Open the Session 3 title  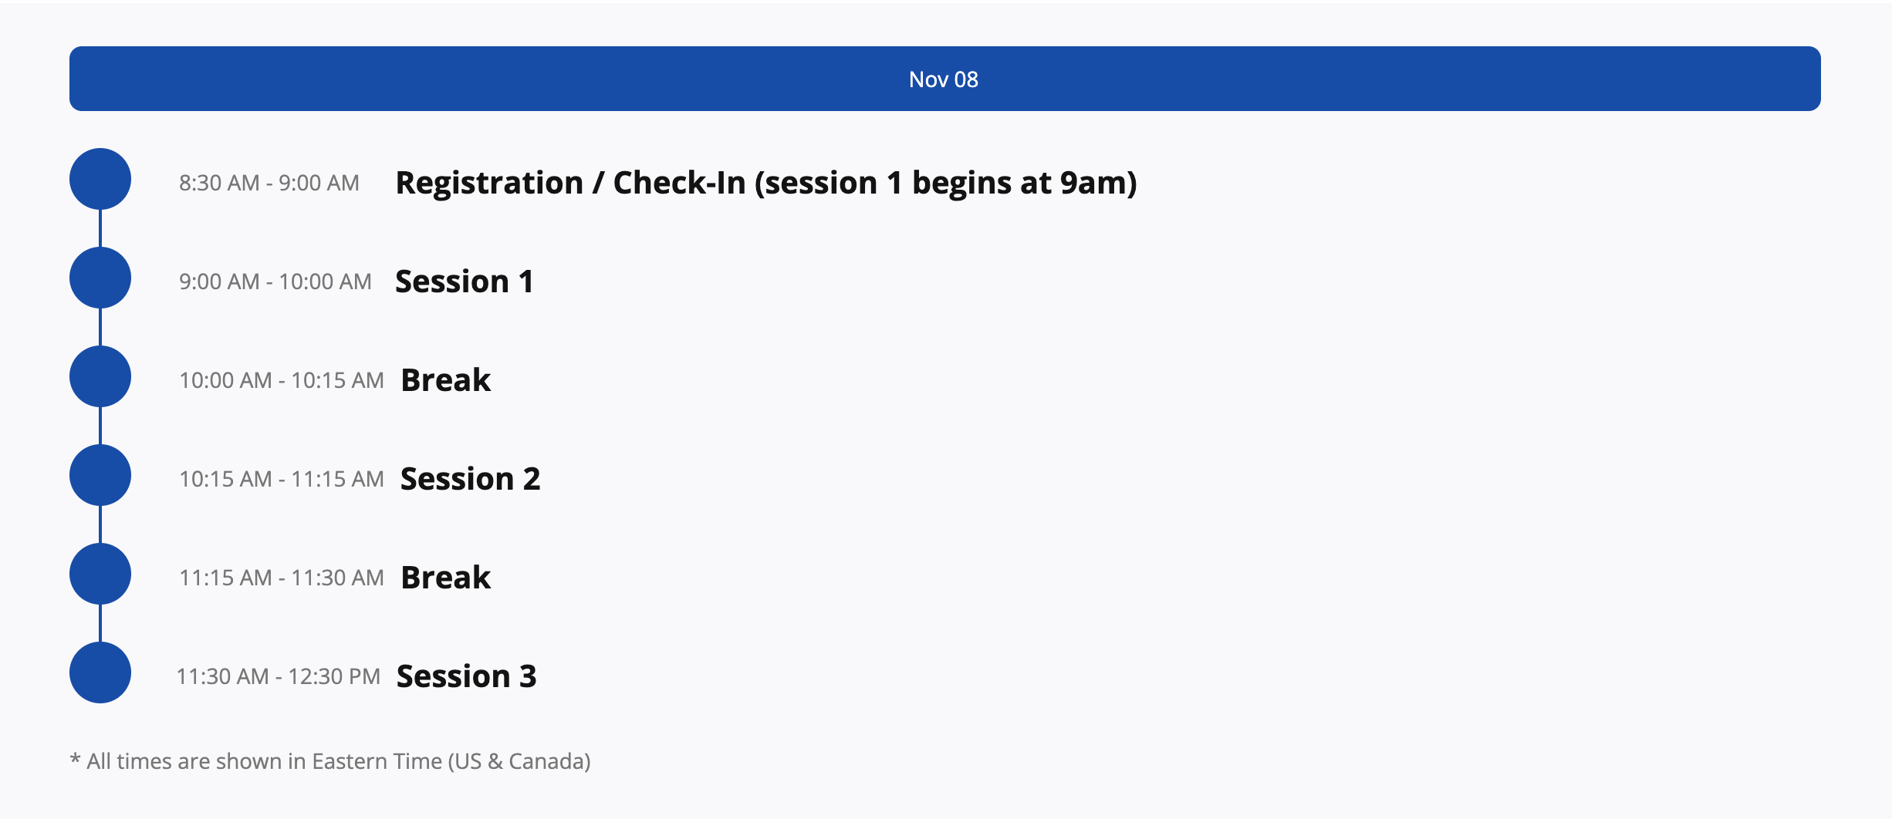[466, 676]
